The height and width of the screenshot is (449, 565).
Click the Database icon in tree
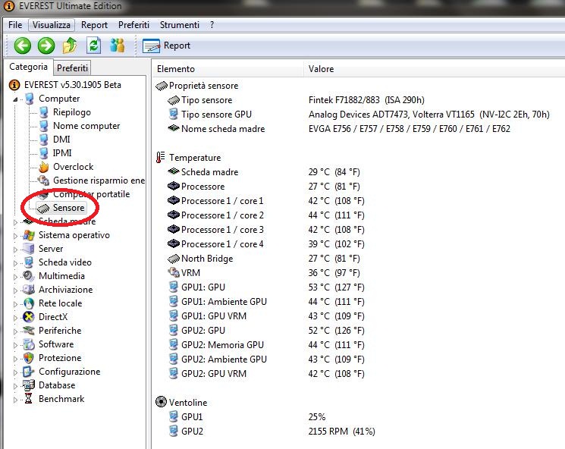[x=29, y=385]
